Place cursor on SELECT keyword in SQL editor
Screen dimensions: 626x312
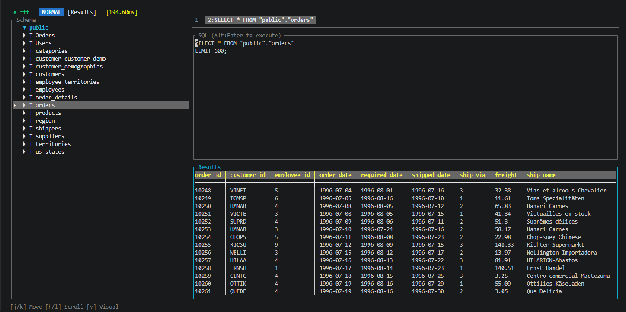205,43
